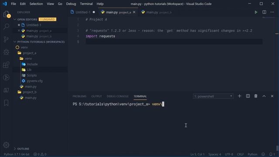This screenshot has height=157, width=279.
Task: Open notifications bell in status bar
Action: pyautogui.click(x=272, y=154)
